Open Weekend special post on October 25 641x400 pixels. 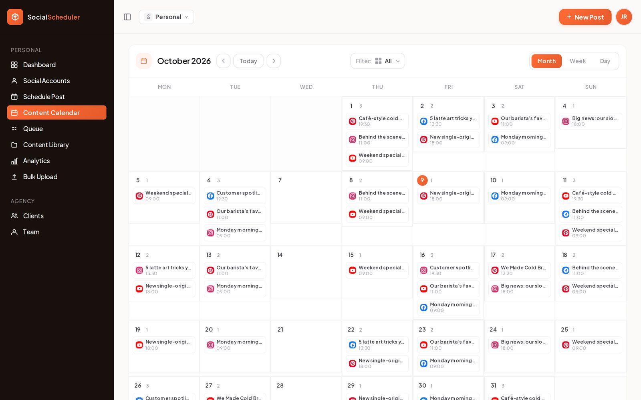(x=591, y=345)
